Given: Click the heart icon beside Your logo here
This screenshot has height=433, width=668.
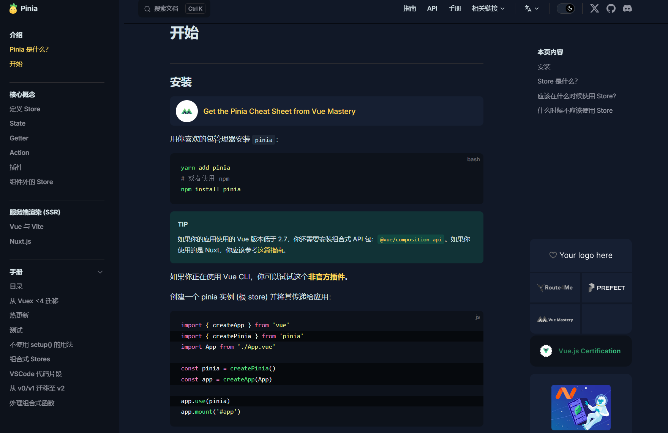Looking at the screenshot, I should 553,255.
